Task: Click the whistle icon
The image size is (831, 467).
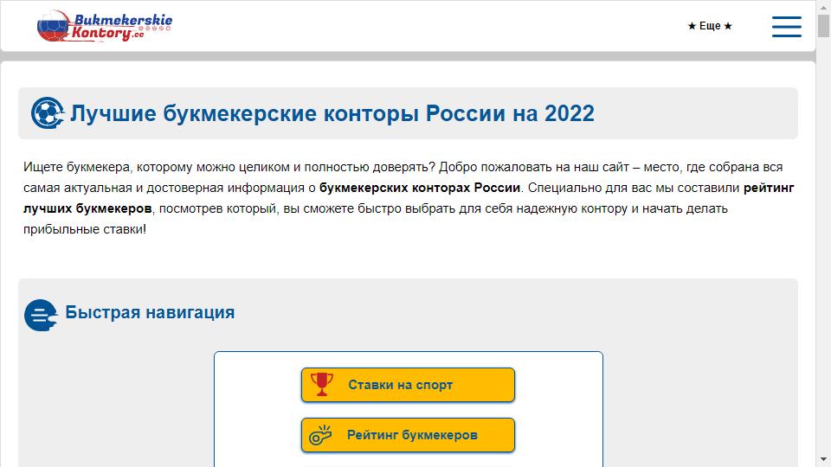Action: (x=321, y=435)
